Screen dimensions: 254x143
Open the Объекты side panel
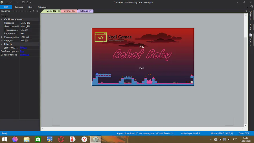coord(250,16)
